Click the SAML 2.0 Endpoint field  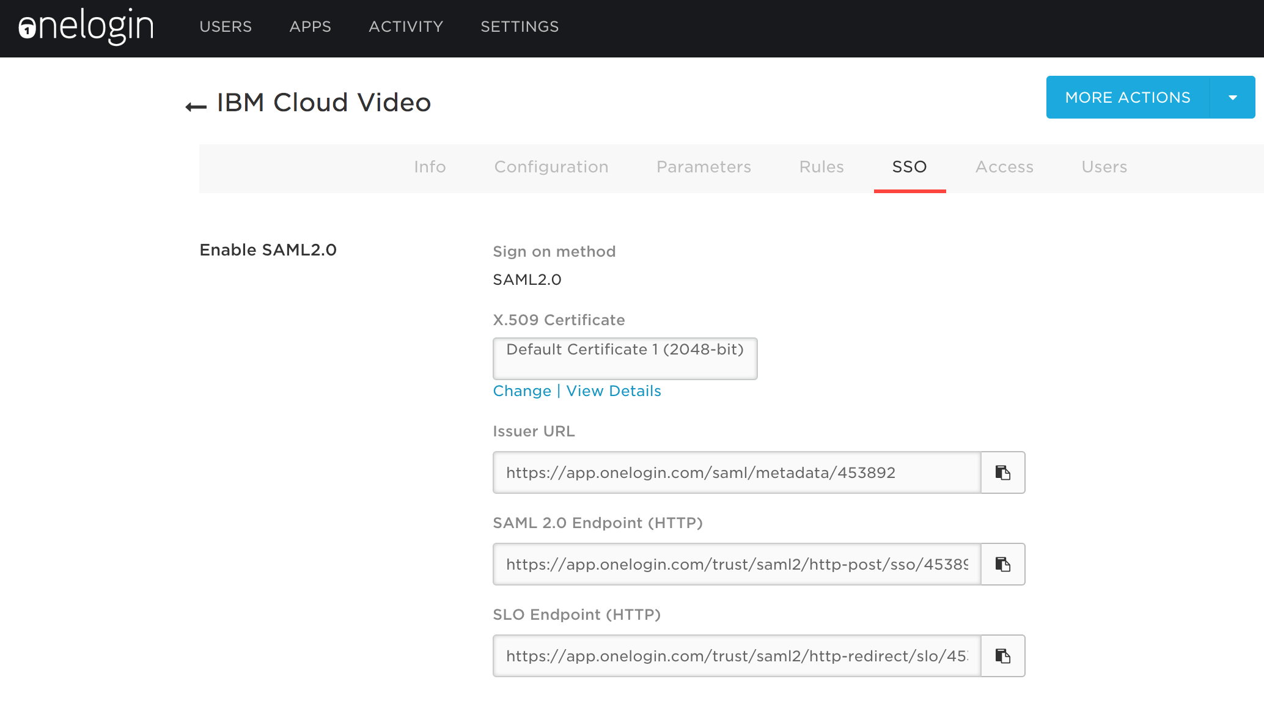tap(737, 564)
